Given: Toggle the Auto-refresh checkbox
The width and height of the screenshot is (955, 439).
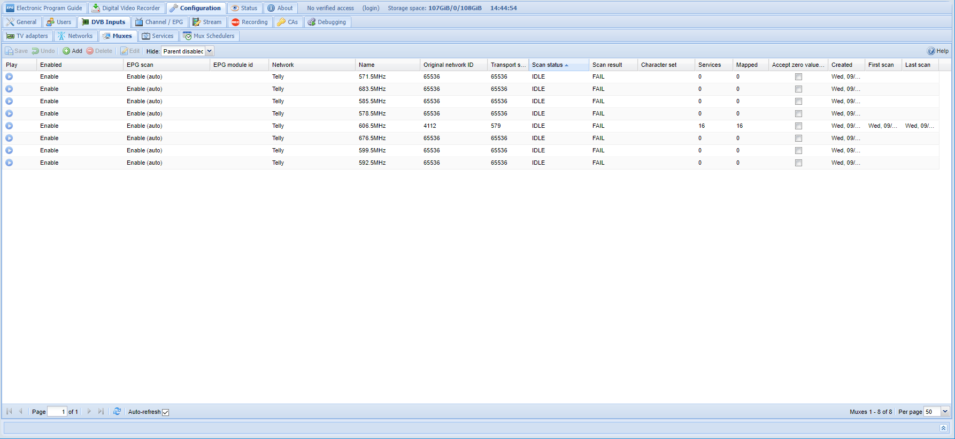Looking at the screenshot, I should click(x=166, y=412).
